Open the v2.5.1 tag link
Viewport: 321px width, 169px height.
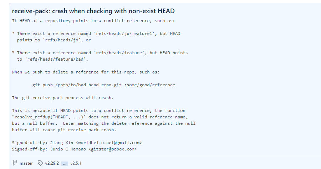[76, 163]
